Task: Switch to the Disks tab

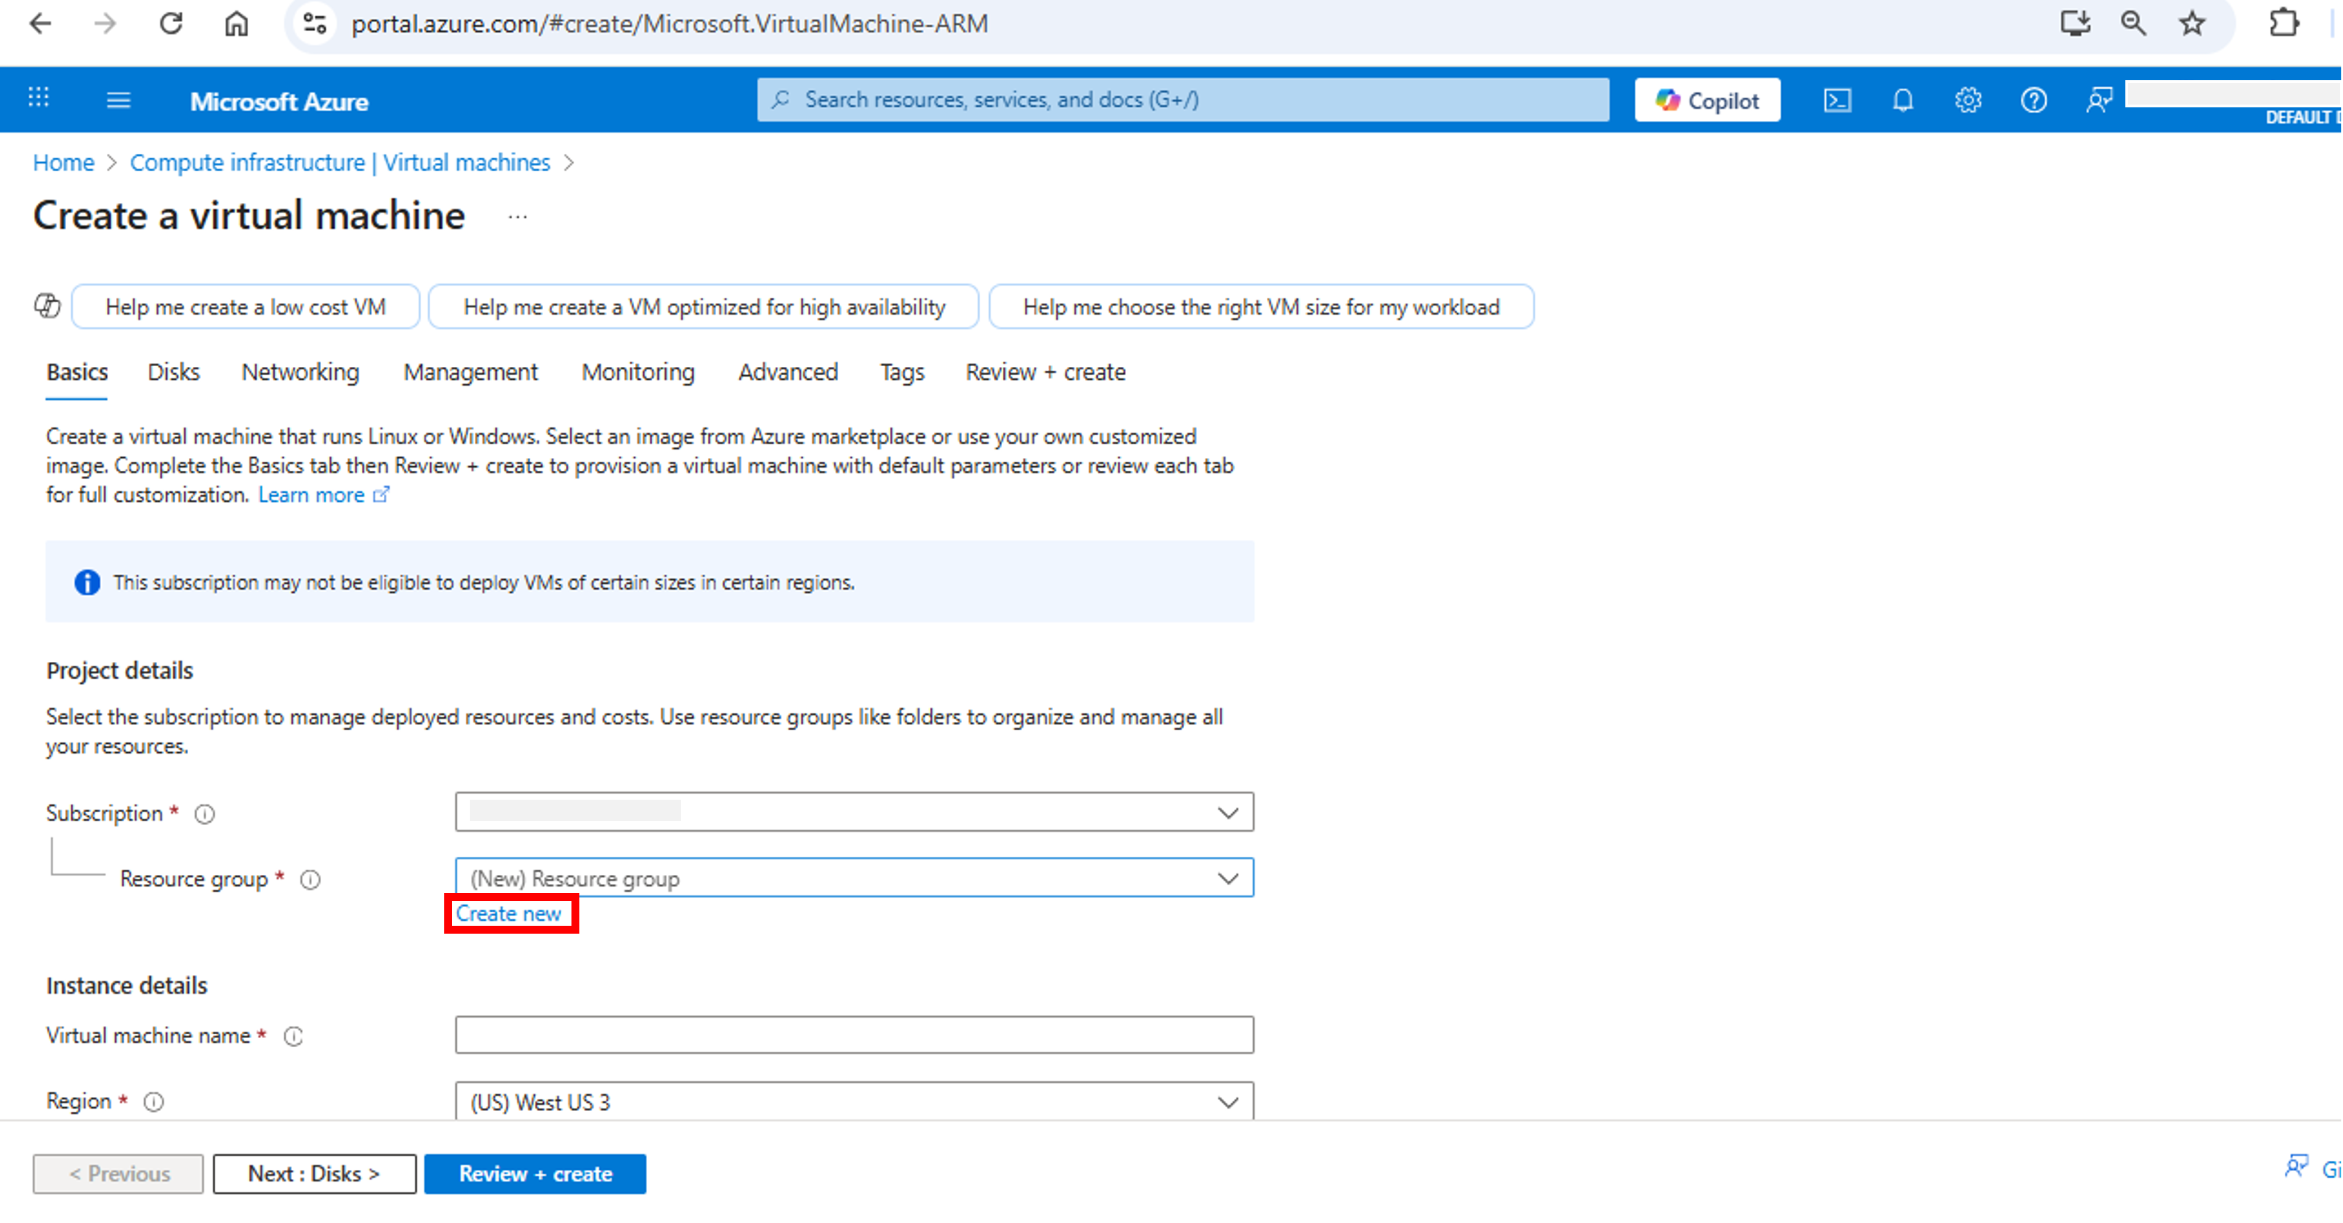Action: point(173,372)
